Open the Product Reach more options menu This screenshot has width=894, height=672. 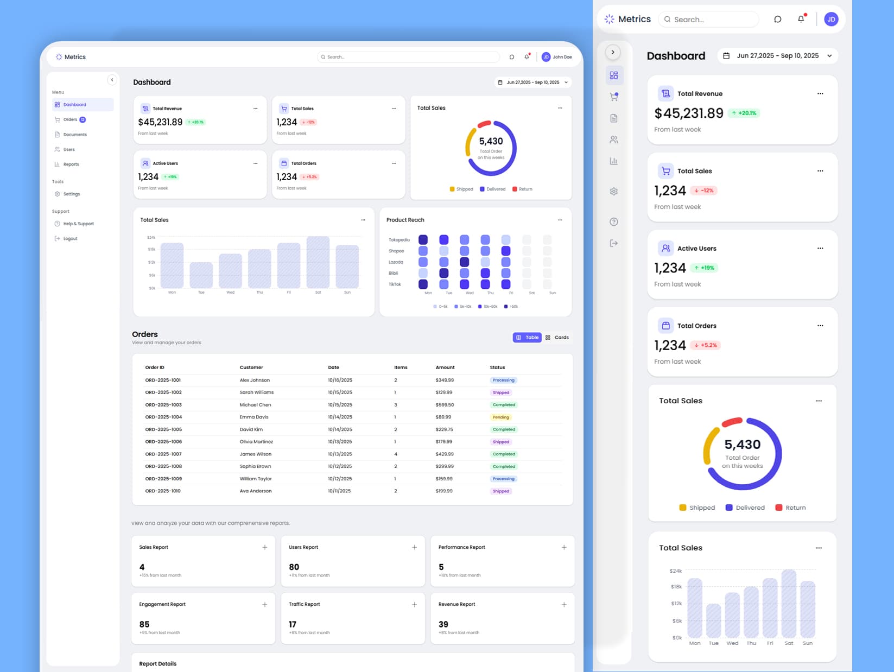(x=560, y=220)
